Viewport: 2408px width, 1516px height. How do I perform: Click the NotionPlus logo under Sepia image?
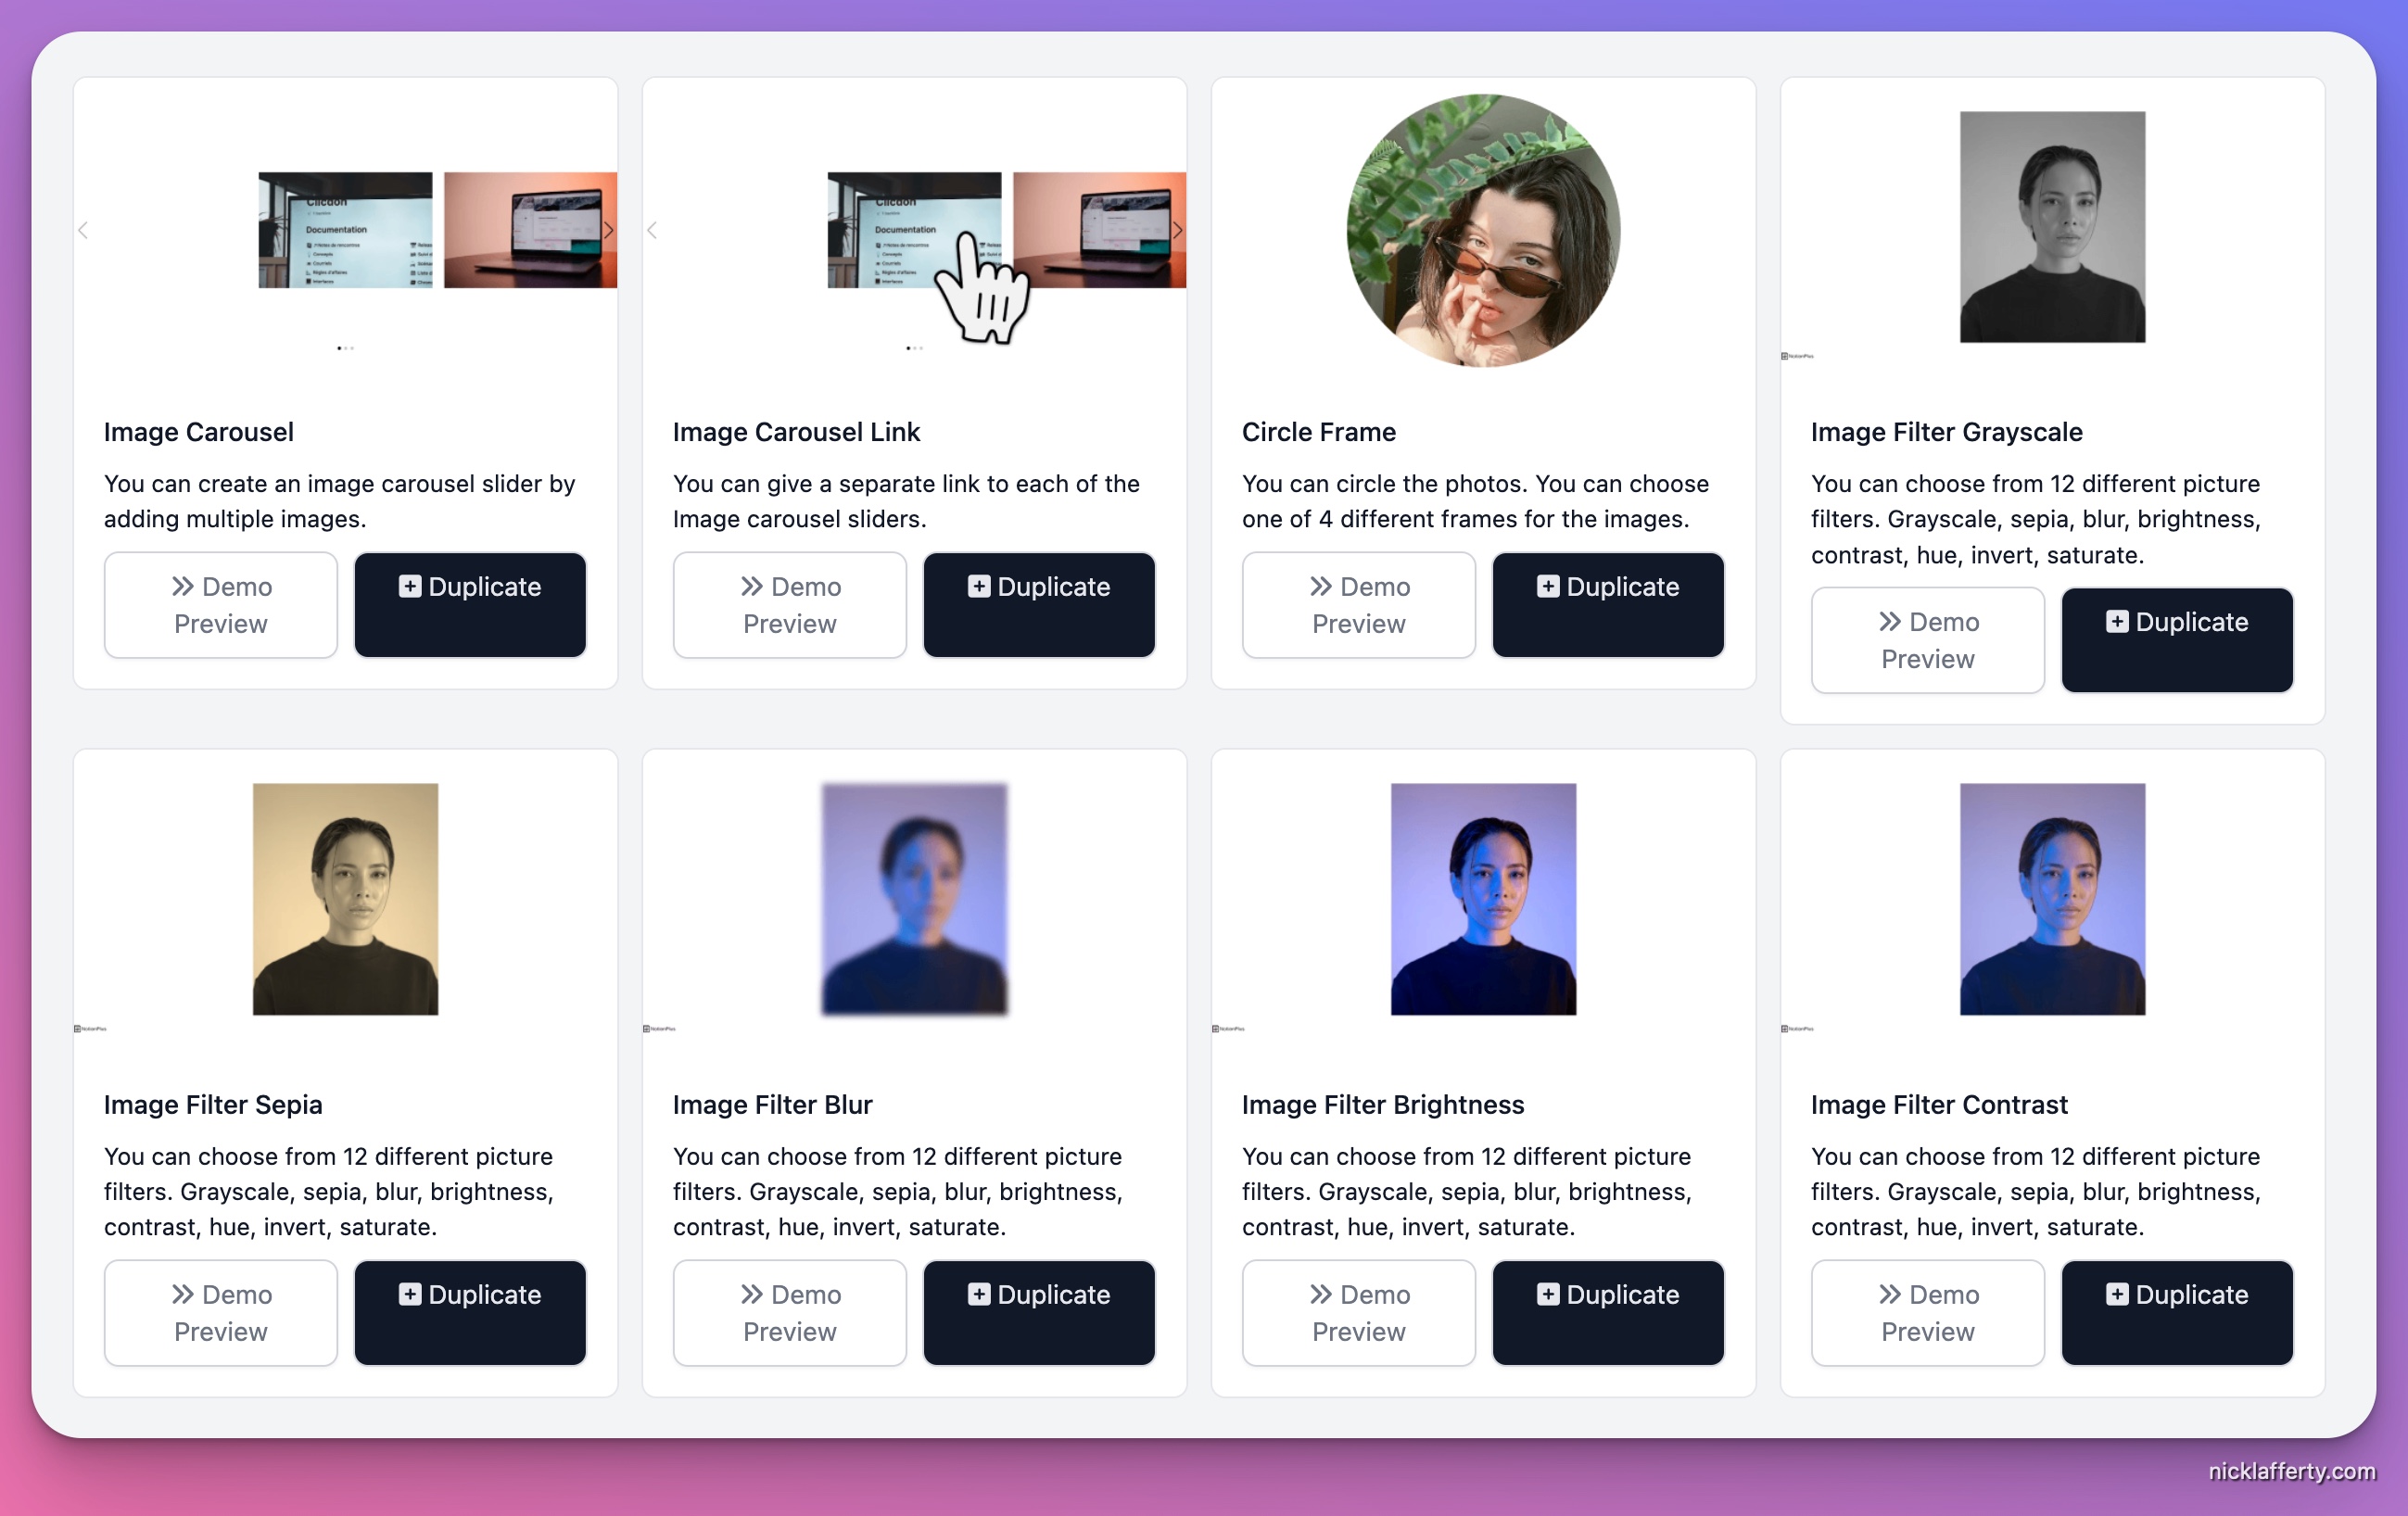(x=90, y=1028)
